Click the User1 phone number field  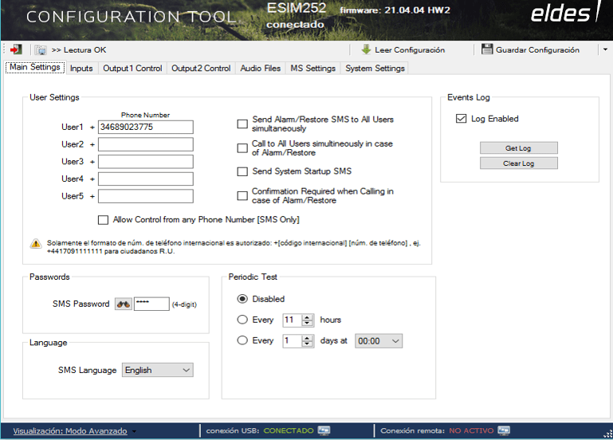[x=145, y=127]
